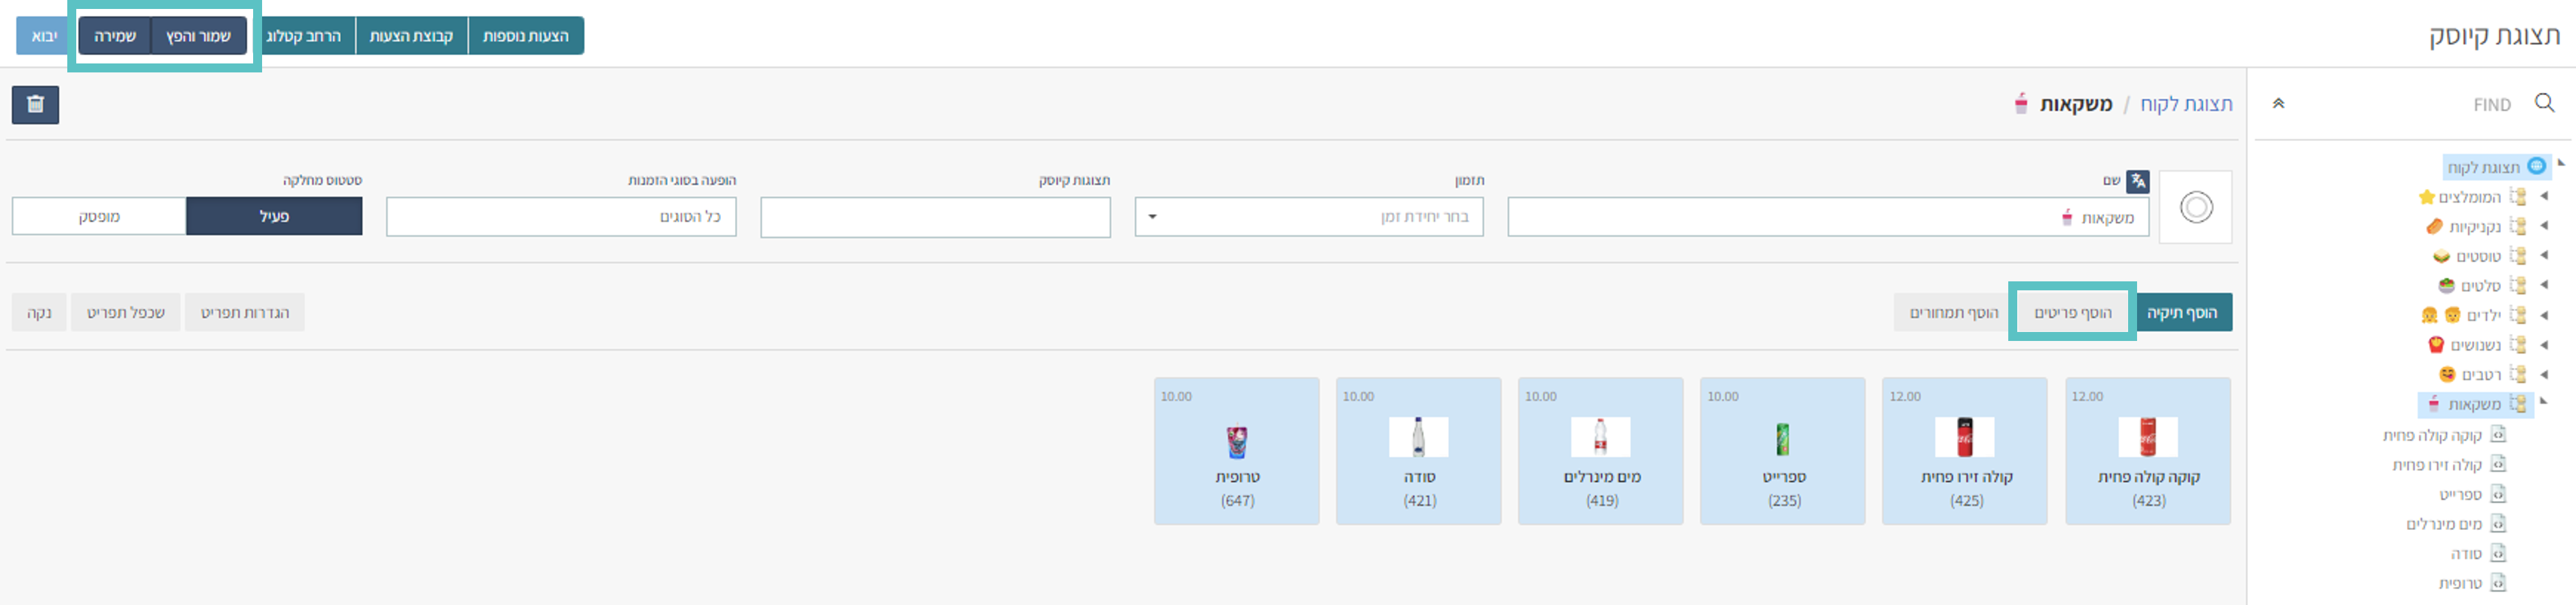The height and width of the screenshot is (605, 2576).
Task: Select the ספרייט product tile
Action: point(1782,451)
